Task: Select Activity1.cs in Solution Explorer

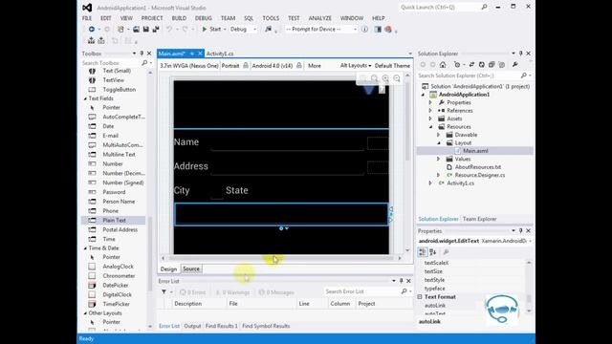Action: (460, 183)
